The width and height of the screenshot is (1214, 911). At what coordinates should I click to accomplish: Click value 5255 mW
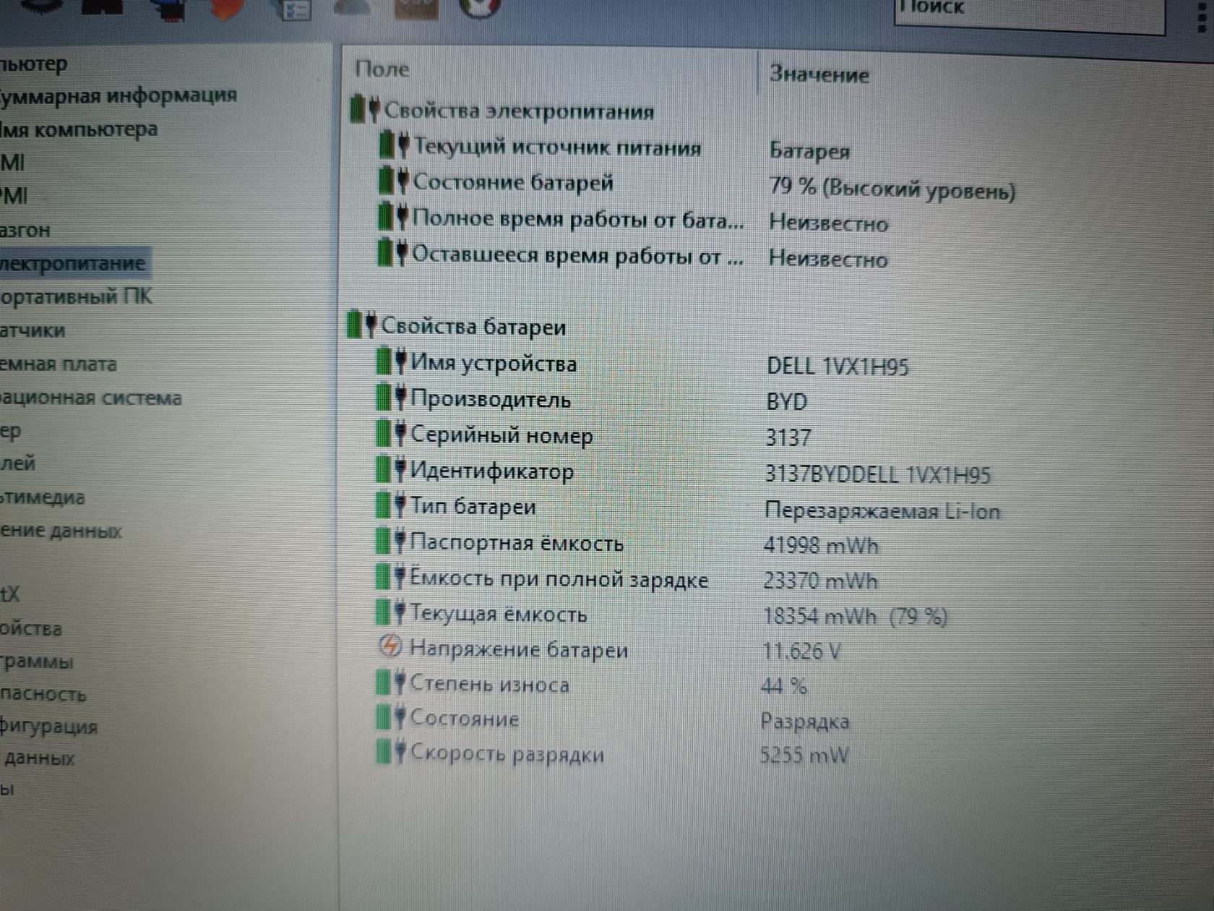(804, 756)
